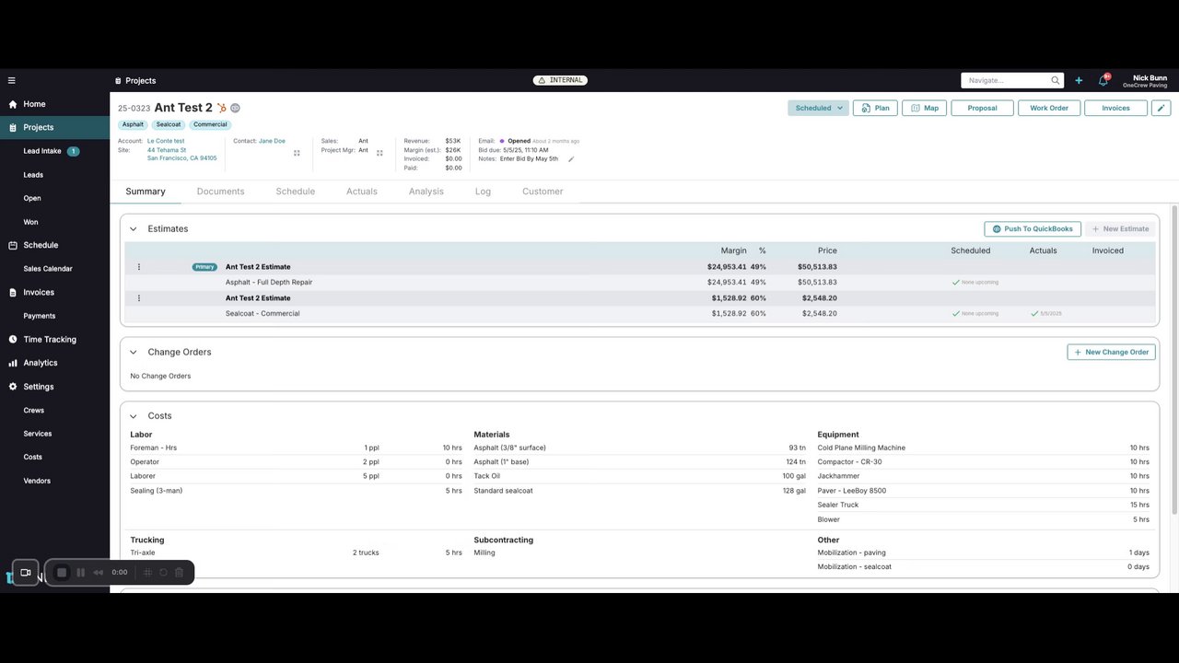This screenshot has width=1179, height=663.
Task: Open the Work Order button
Action: 1049,108
